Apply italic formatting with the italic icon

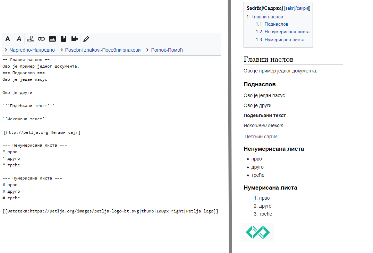coord(19,39)
